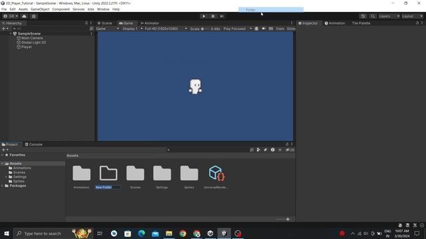The width and height of the screenshot is (426, 239).
Task: Select Global Light 2D in the Hierarchy
Action: click(x=34, y=42)
